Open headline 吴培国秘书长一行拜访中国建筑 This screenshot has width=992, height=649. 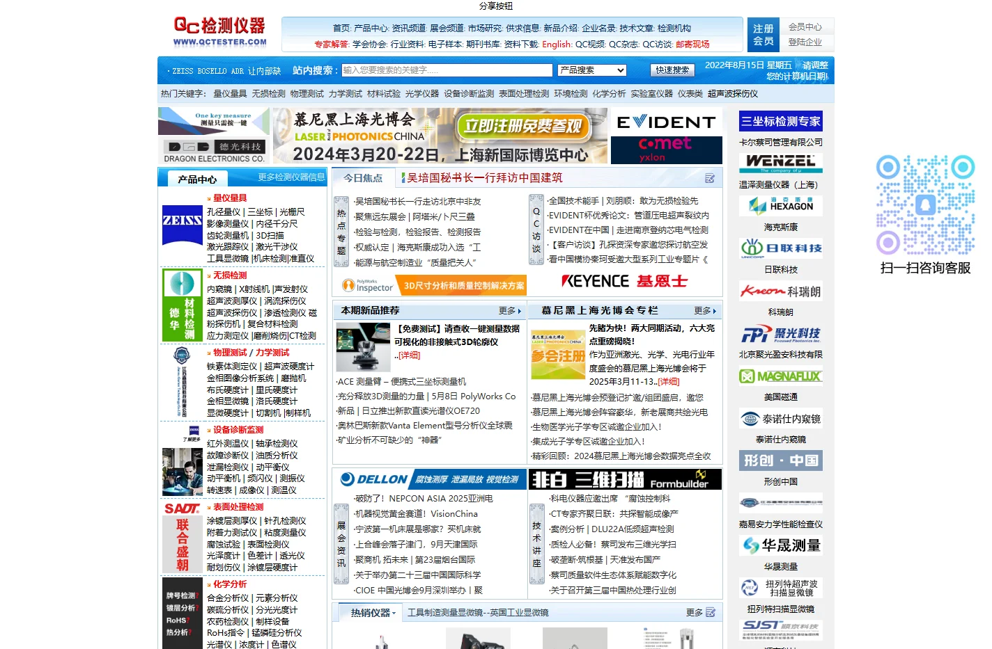(484, 178)
